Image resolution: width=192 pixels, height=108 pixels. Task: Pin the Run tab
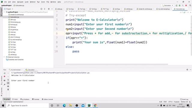4,85
